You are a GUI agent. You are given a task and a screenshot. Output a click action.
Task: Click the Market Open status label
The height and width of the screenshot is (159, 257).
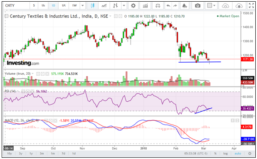click(228, 16)
